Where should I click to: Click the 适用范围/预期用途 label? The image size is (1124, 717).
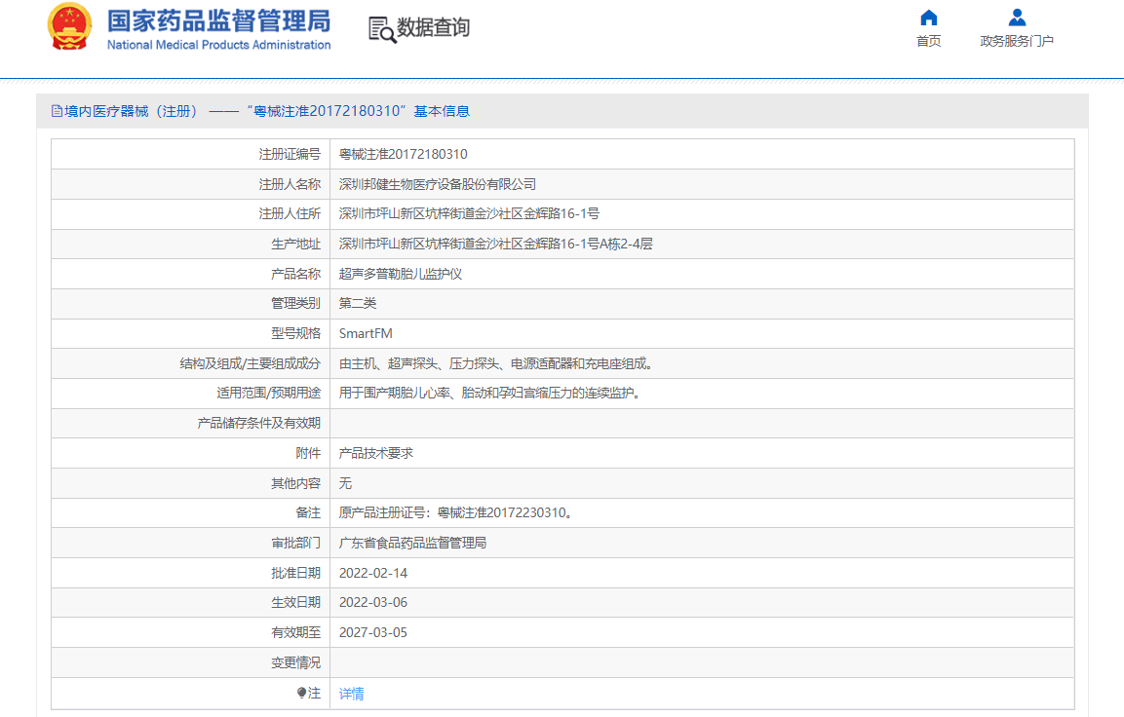pyautogui.click(x=269, y=393)
